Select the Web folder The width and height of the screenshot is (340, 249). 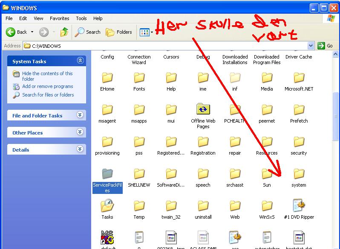(x=235, y=210)
